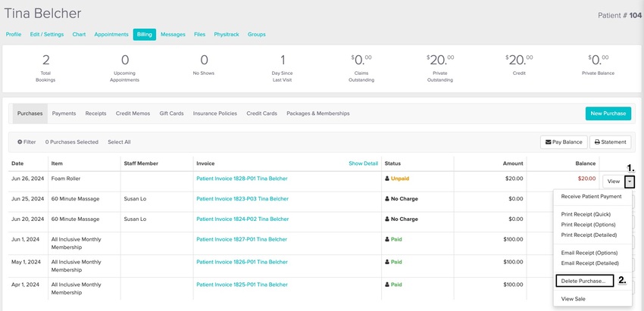Open the dropdown arrow next to View
Viewport: 644px width, 311px height.
(x=630, y=182)
